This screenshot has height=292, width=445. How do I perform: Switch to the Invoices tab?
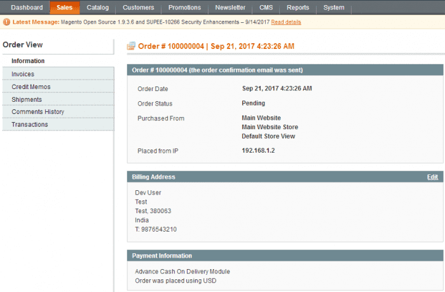coord(23,74)
